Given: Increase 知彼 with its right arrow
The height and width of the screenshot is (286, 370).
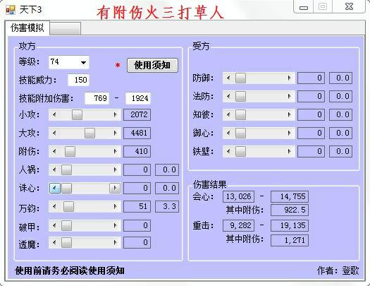Looking at the screenshot, I should tap(289, 115).
